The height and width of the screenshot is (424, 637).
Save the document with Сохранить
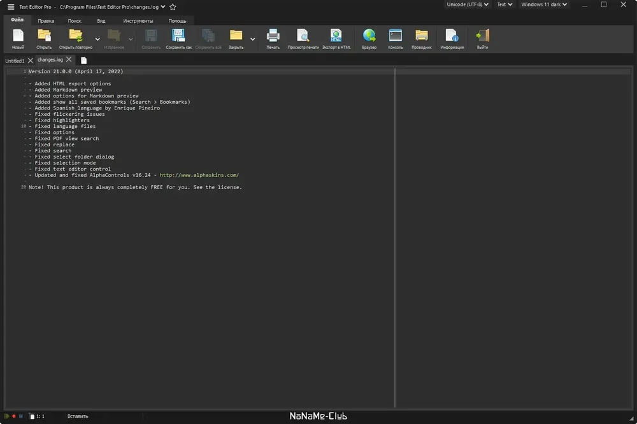coord(151,39)
